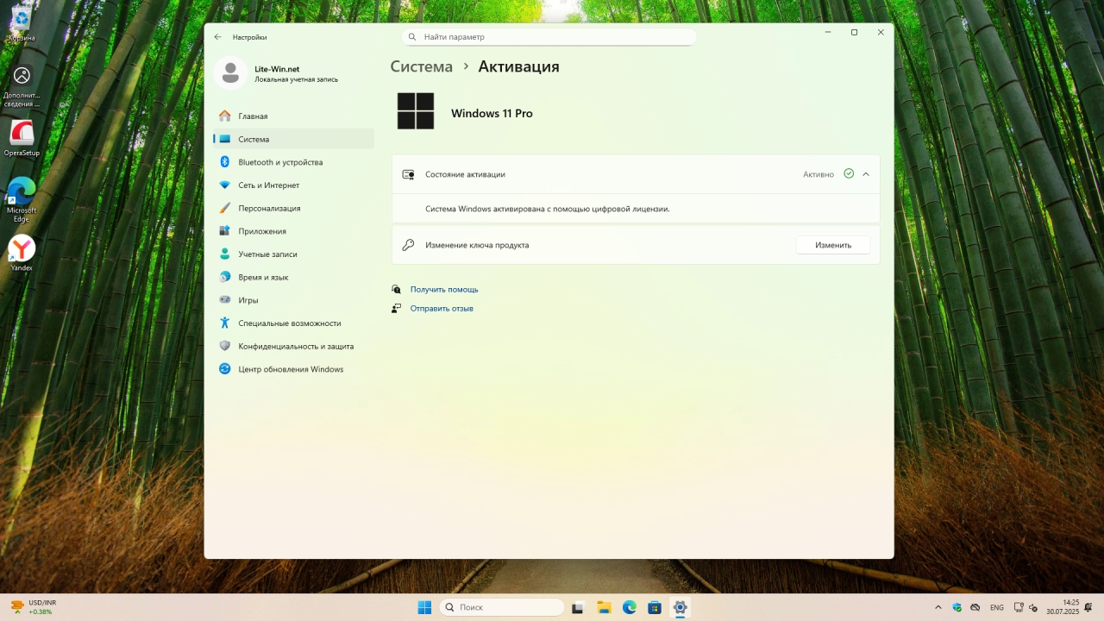This screenshot has width=1104, height=621.
Task: Click the green activation checkmark icon
Action: [849, 173]
